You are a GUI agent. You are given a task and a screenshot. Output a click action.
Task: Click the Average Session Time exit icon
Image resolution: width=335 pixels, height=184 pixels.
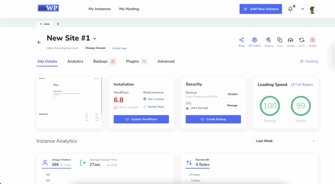[83, 163]
